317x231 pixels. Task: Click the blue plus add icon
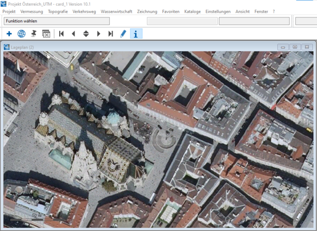pyautogui.click(x=9, y=34)
